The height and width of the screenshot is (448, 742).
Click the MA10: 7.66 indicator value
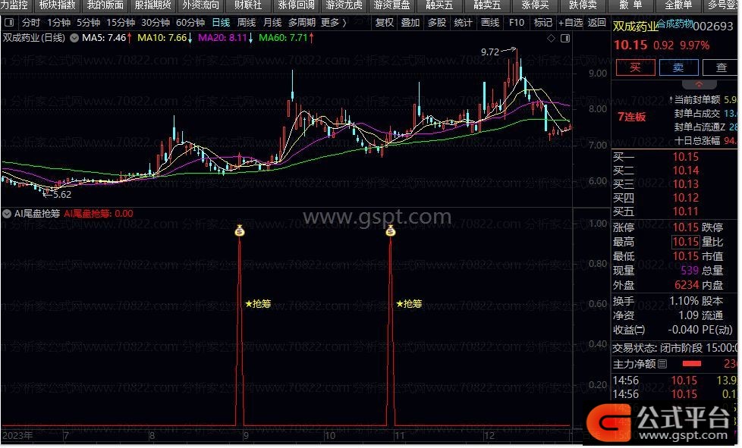(162, 38)
